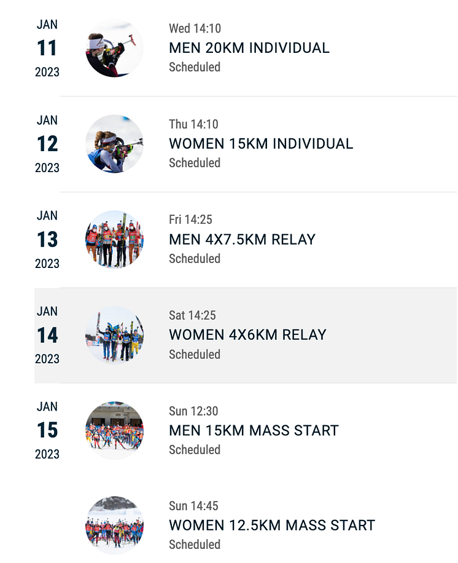458x563 pixels.
Task: Go to WOMEN 12.5KM MASS START title
Action: click(271, 526)
